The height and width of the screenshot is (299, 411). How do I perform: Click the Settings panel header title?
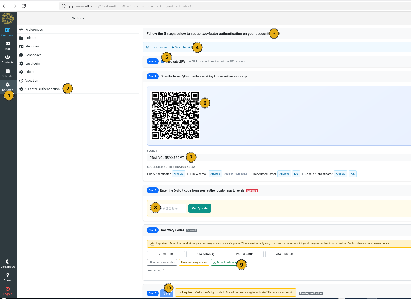[78, 18]
